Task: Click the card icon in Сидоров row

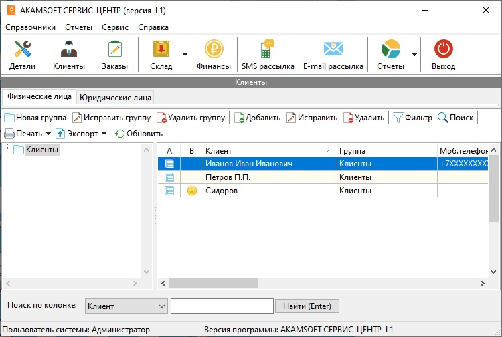Action: pos(169,191)
